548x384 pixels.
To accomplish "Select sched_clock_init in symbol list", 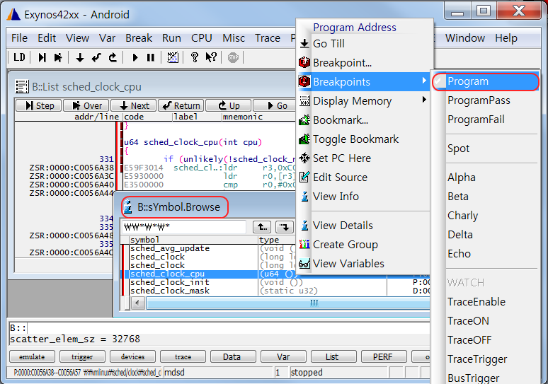I will (169, 282).
